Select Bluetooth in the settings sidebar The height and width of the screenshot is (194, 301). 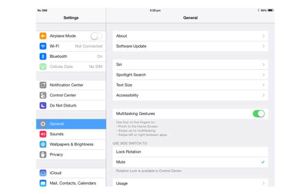(x=71, y=56)
